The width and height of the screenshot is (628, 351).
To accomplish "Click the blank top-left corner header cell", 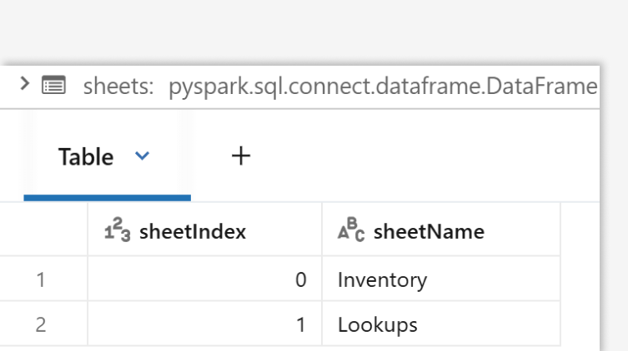I will coord(43,232).
